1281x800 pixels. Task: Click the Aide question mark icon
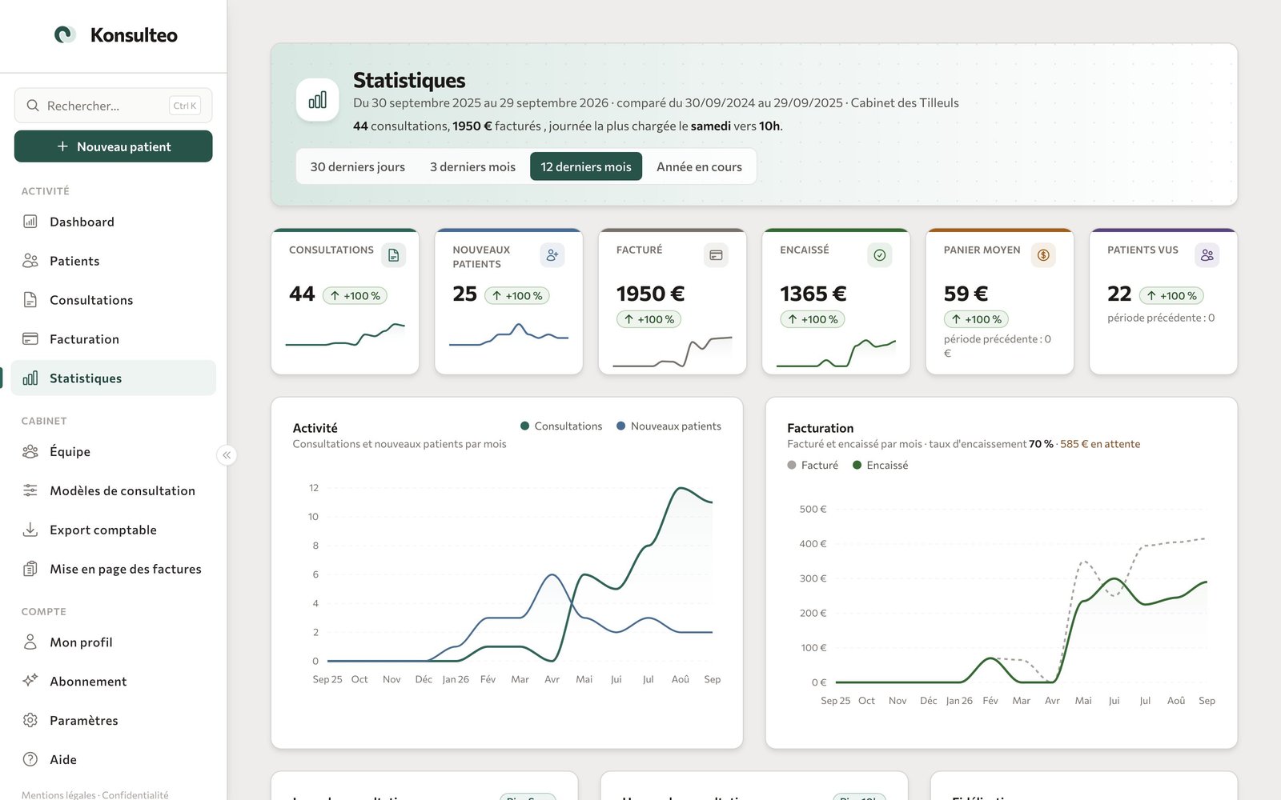[x=30, y=759]
